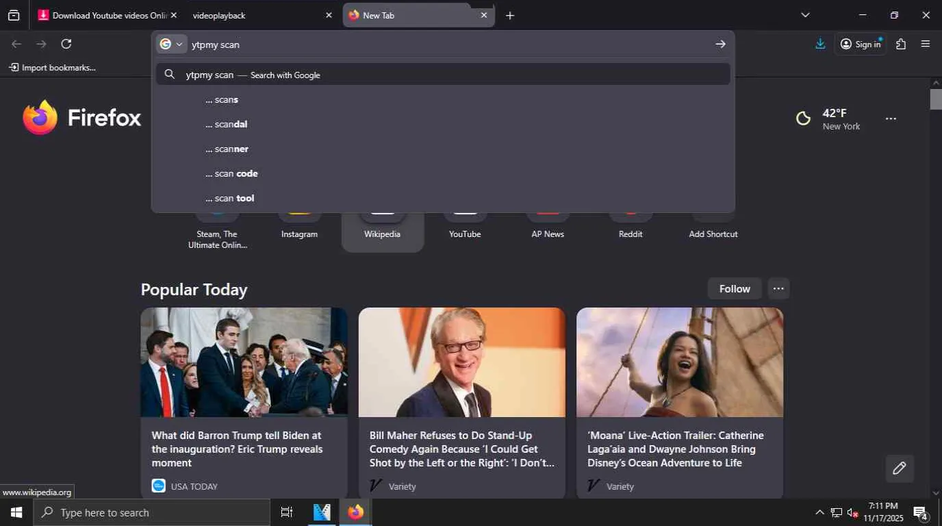Open the Windows notification center

pyautogui.click(x=921, y=512)
